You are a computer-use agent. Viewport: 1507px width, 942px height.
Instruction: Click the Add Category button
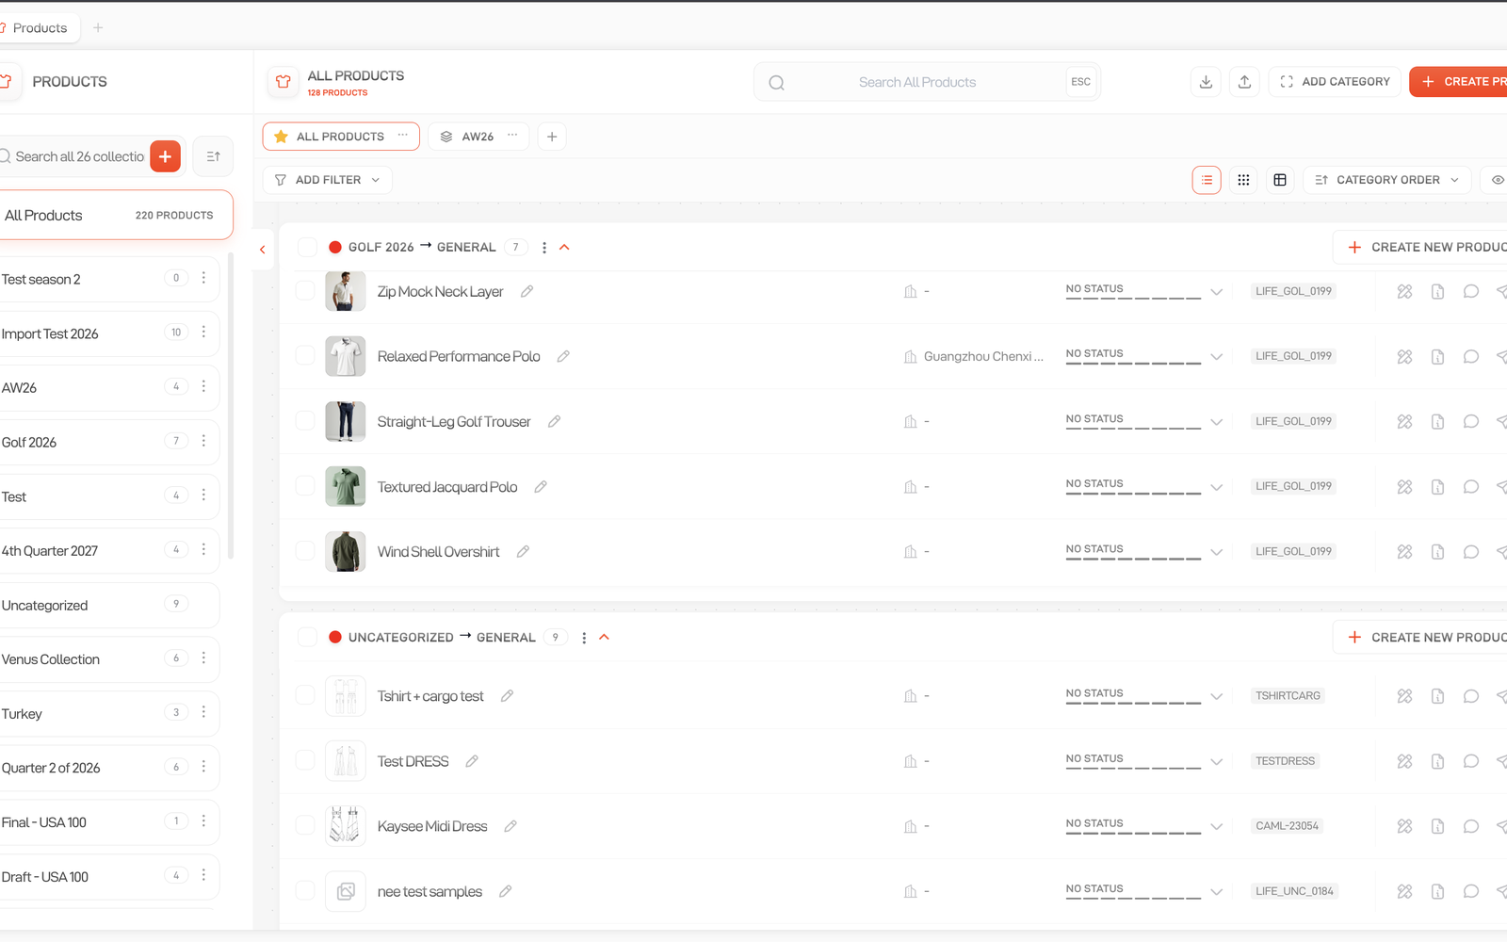click(1336, 82)
